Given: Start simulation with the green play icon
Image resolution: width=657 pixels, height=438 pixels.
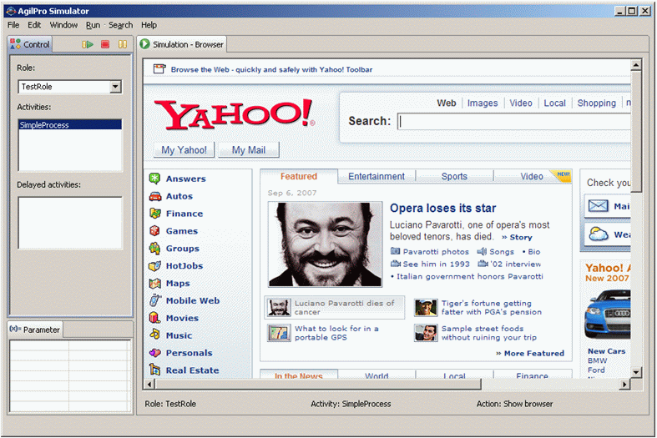Looking at the screenshot, I should pos(87,44).
